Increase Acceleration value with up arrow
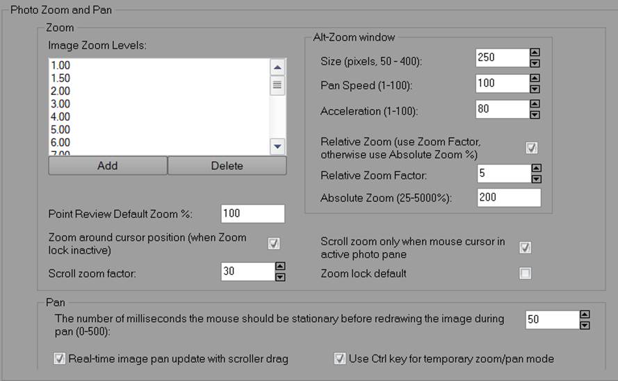The width and height of the screenshot is (618, 381). pyautogui.click(x=535, y=104)
